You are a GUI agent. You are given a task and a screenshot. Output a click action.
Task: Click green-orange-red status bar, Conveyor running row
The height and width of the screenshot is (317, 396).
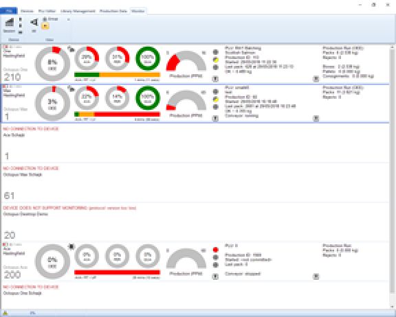click(117, 115)
